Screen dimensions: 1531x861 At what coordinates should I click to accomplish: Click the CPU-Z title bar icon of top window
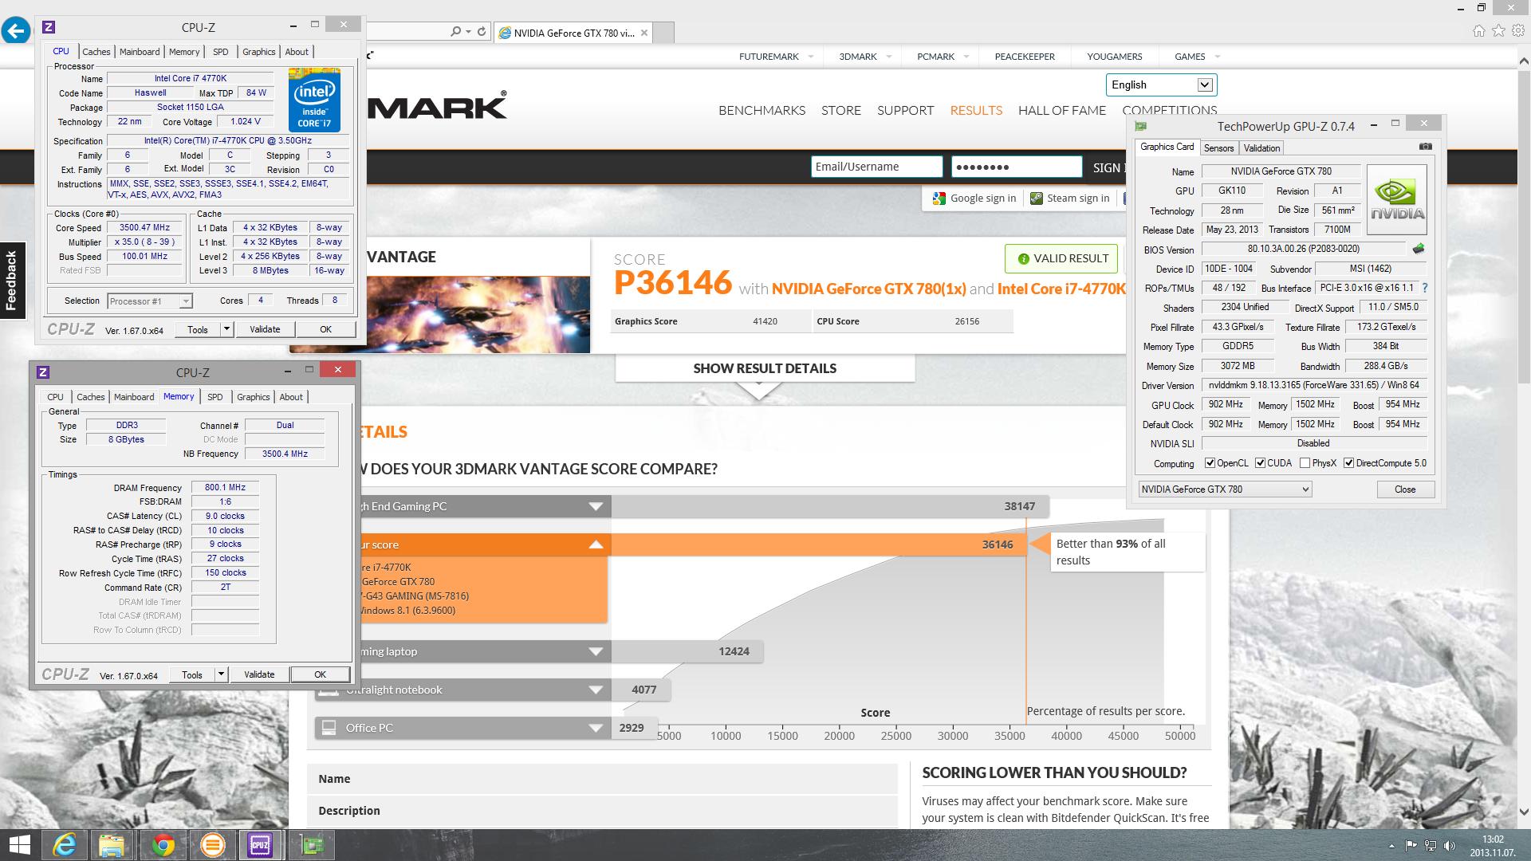pos(48,27)
